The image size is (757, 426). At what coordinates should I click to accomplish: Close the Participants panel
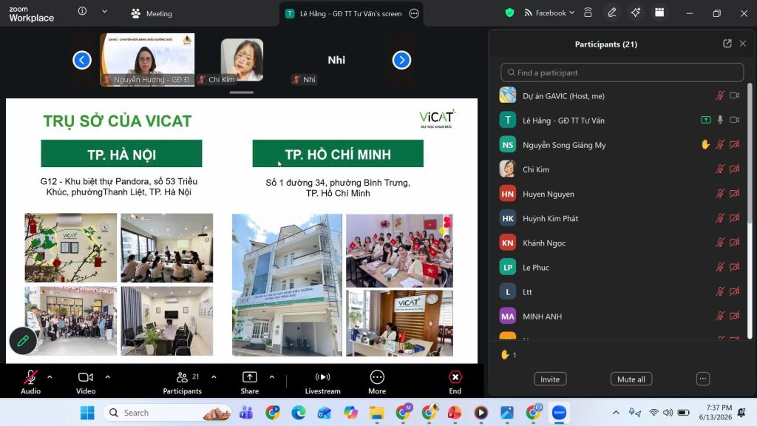tap(743, 44)
